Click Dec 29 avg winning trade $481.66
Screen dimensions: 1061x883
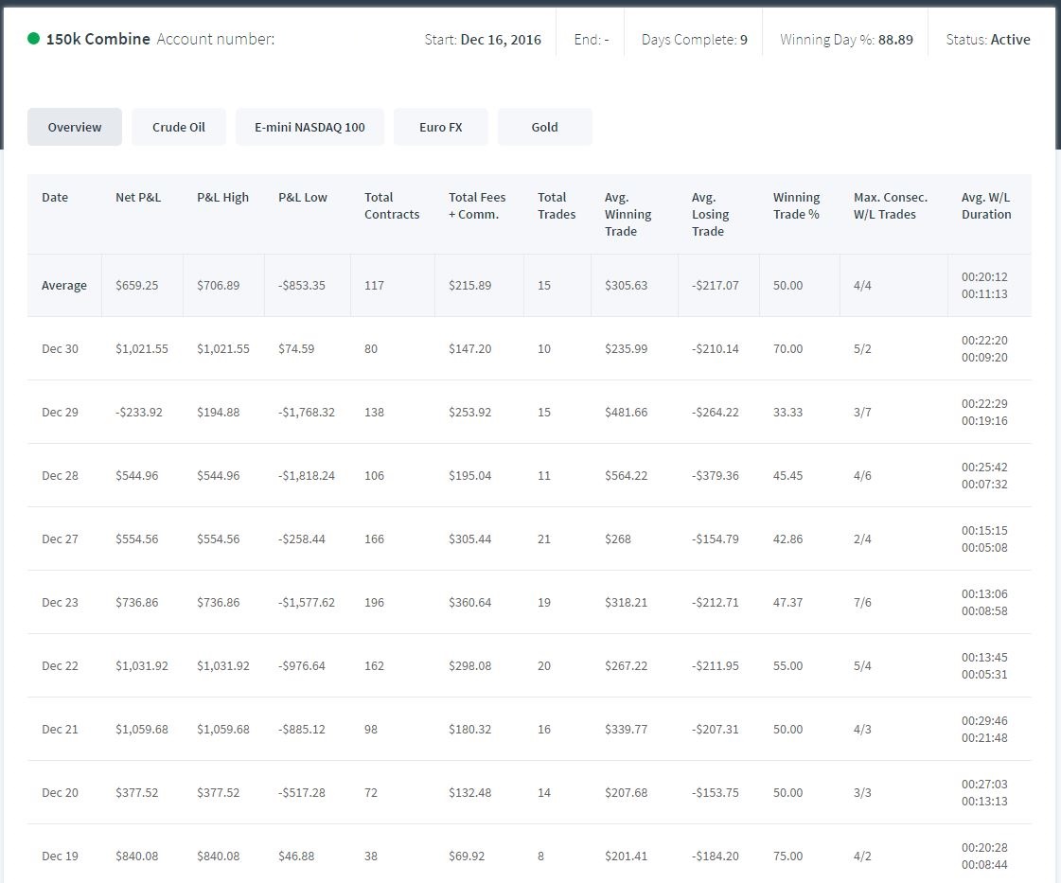626,412
